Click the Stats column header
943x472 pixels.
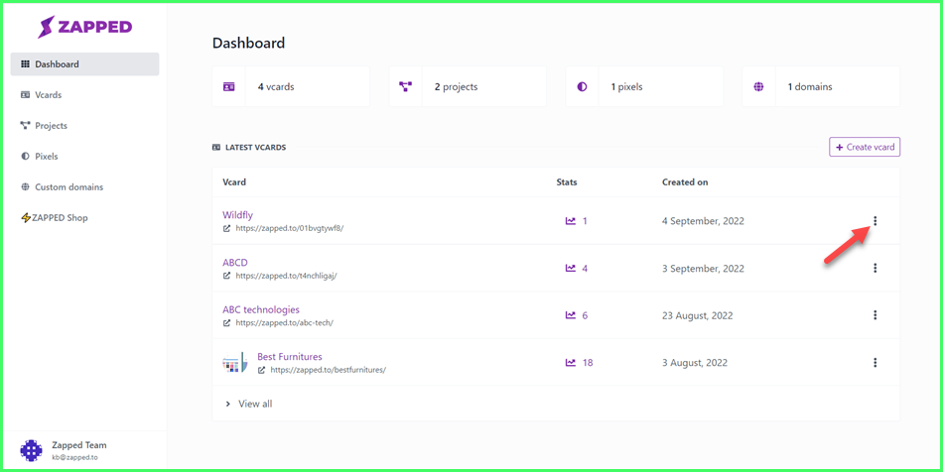pos(567,181)
